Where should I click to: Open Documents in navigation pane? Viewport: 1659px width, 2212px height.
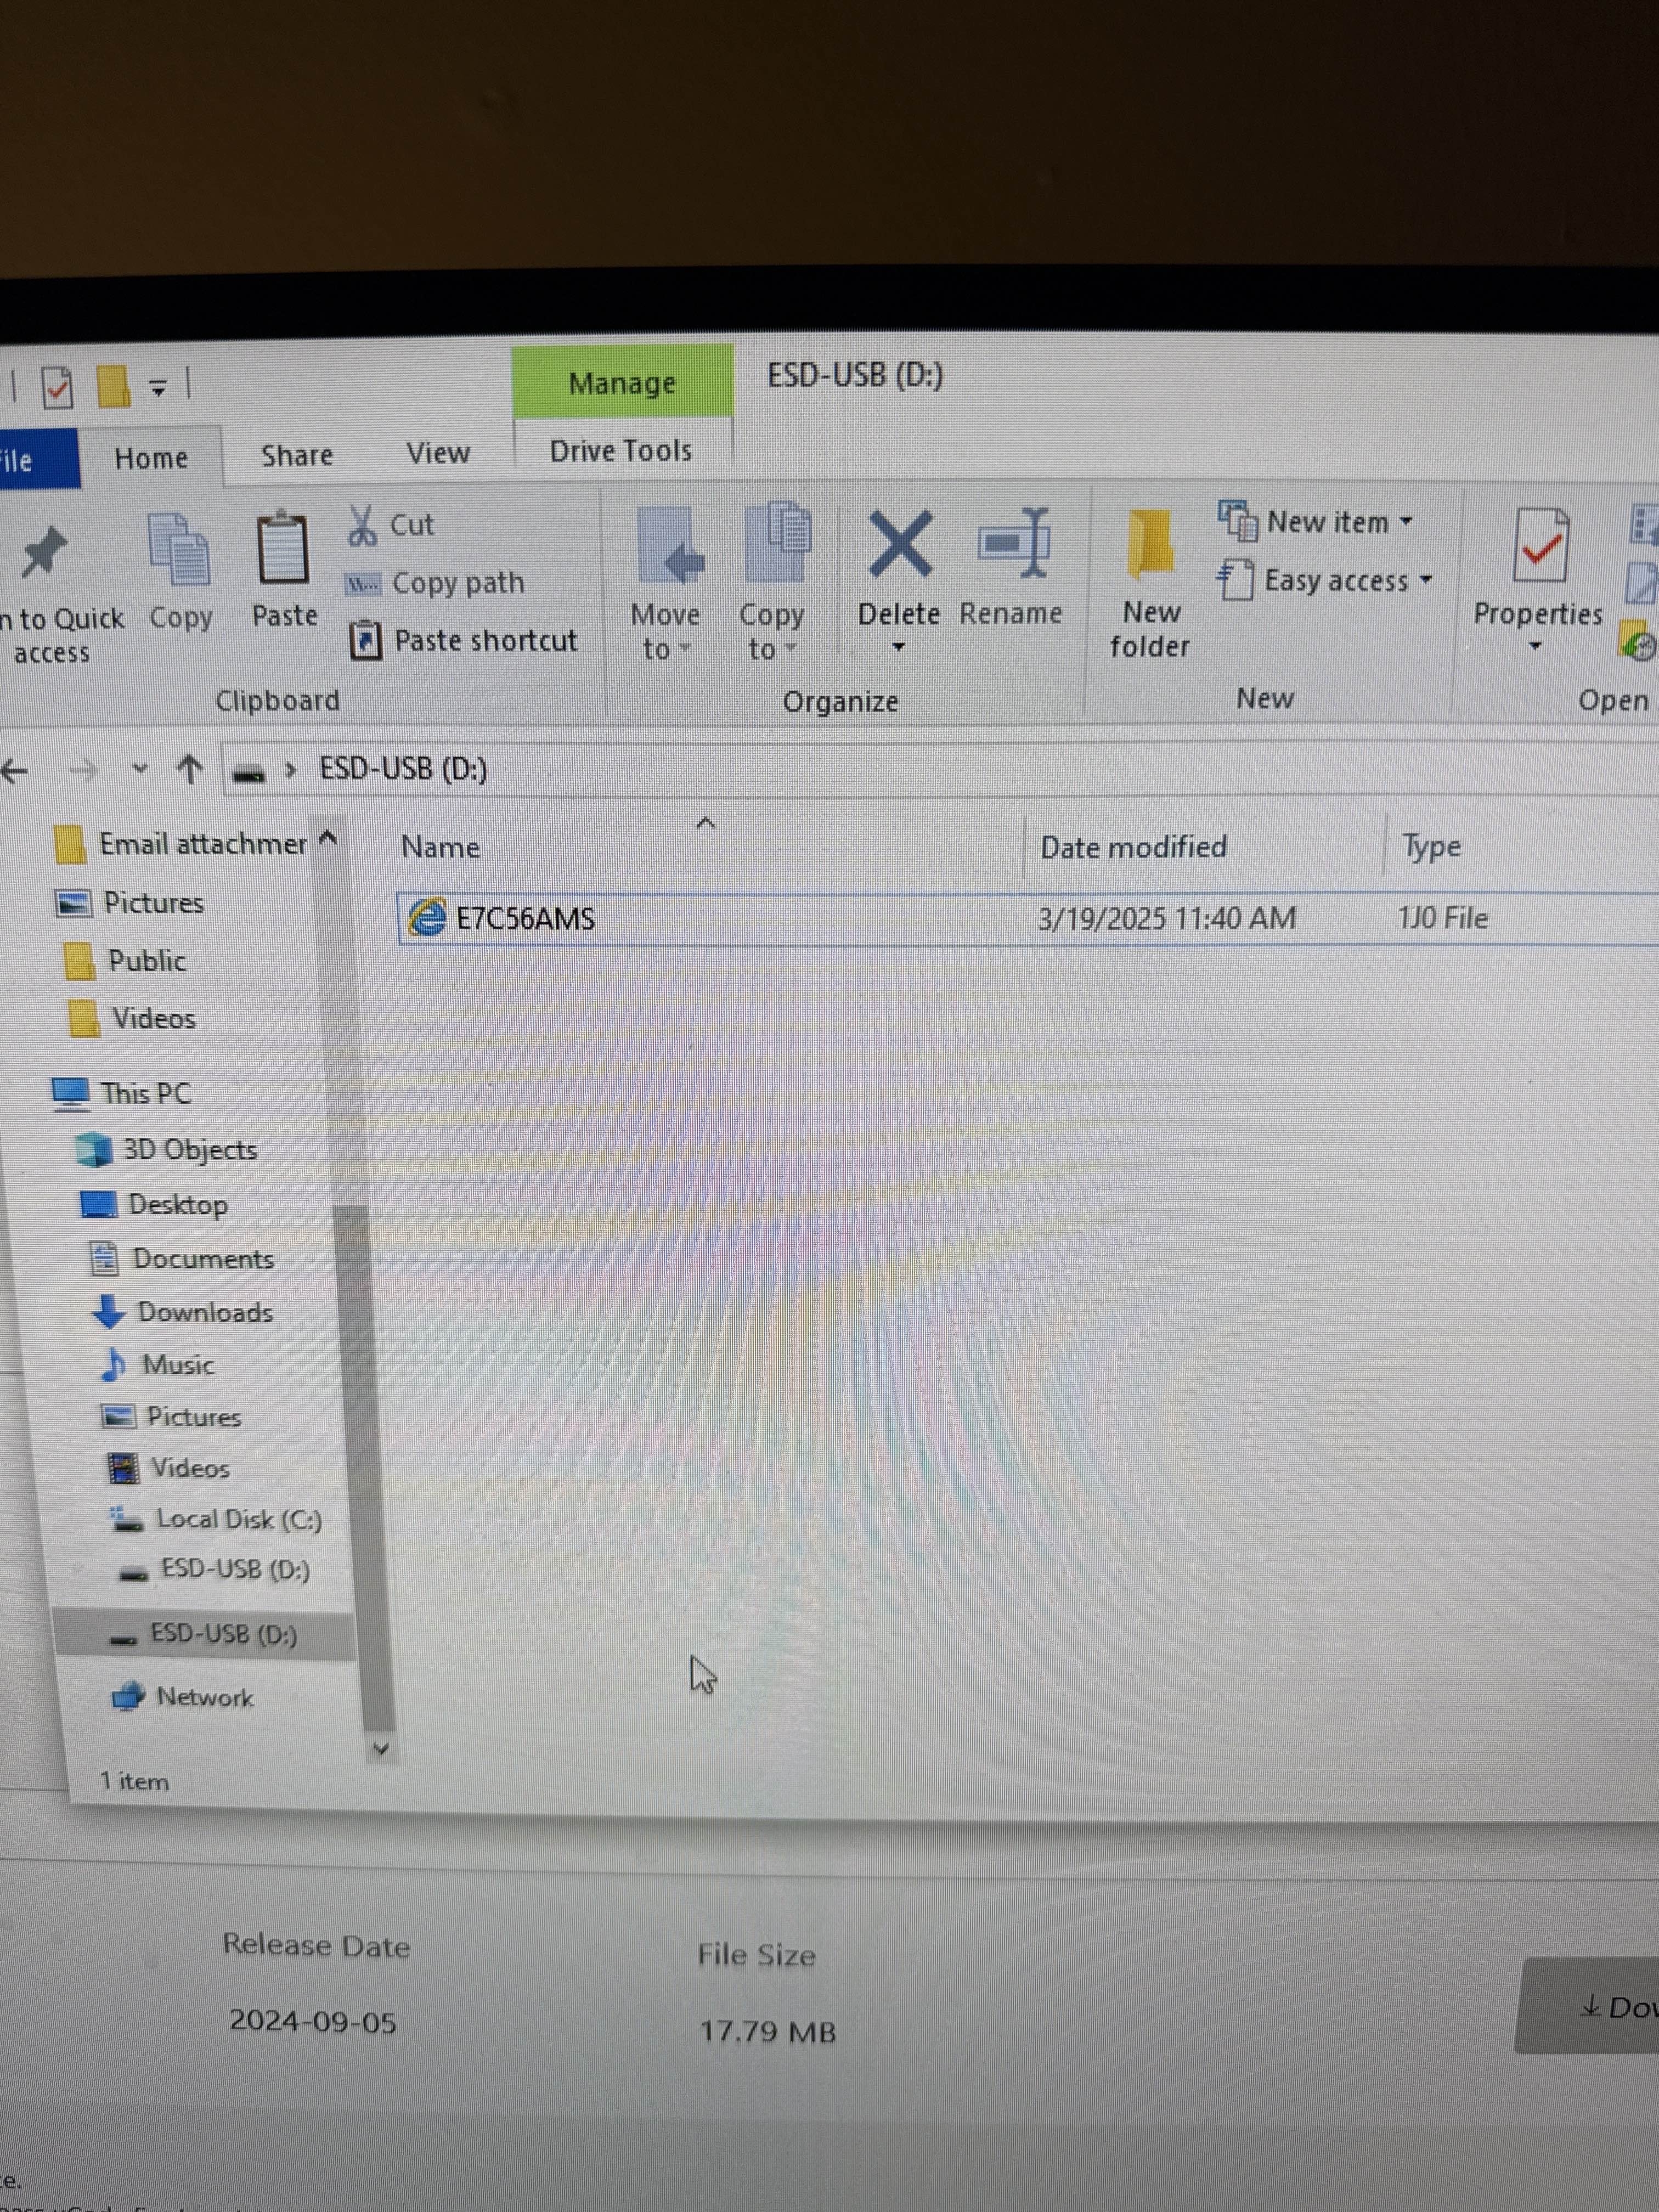tap(182, 1258)
